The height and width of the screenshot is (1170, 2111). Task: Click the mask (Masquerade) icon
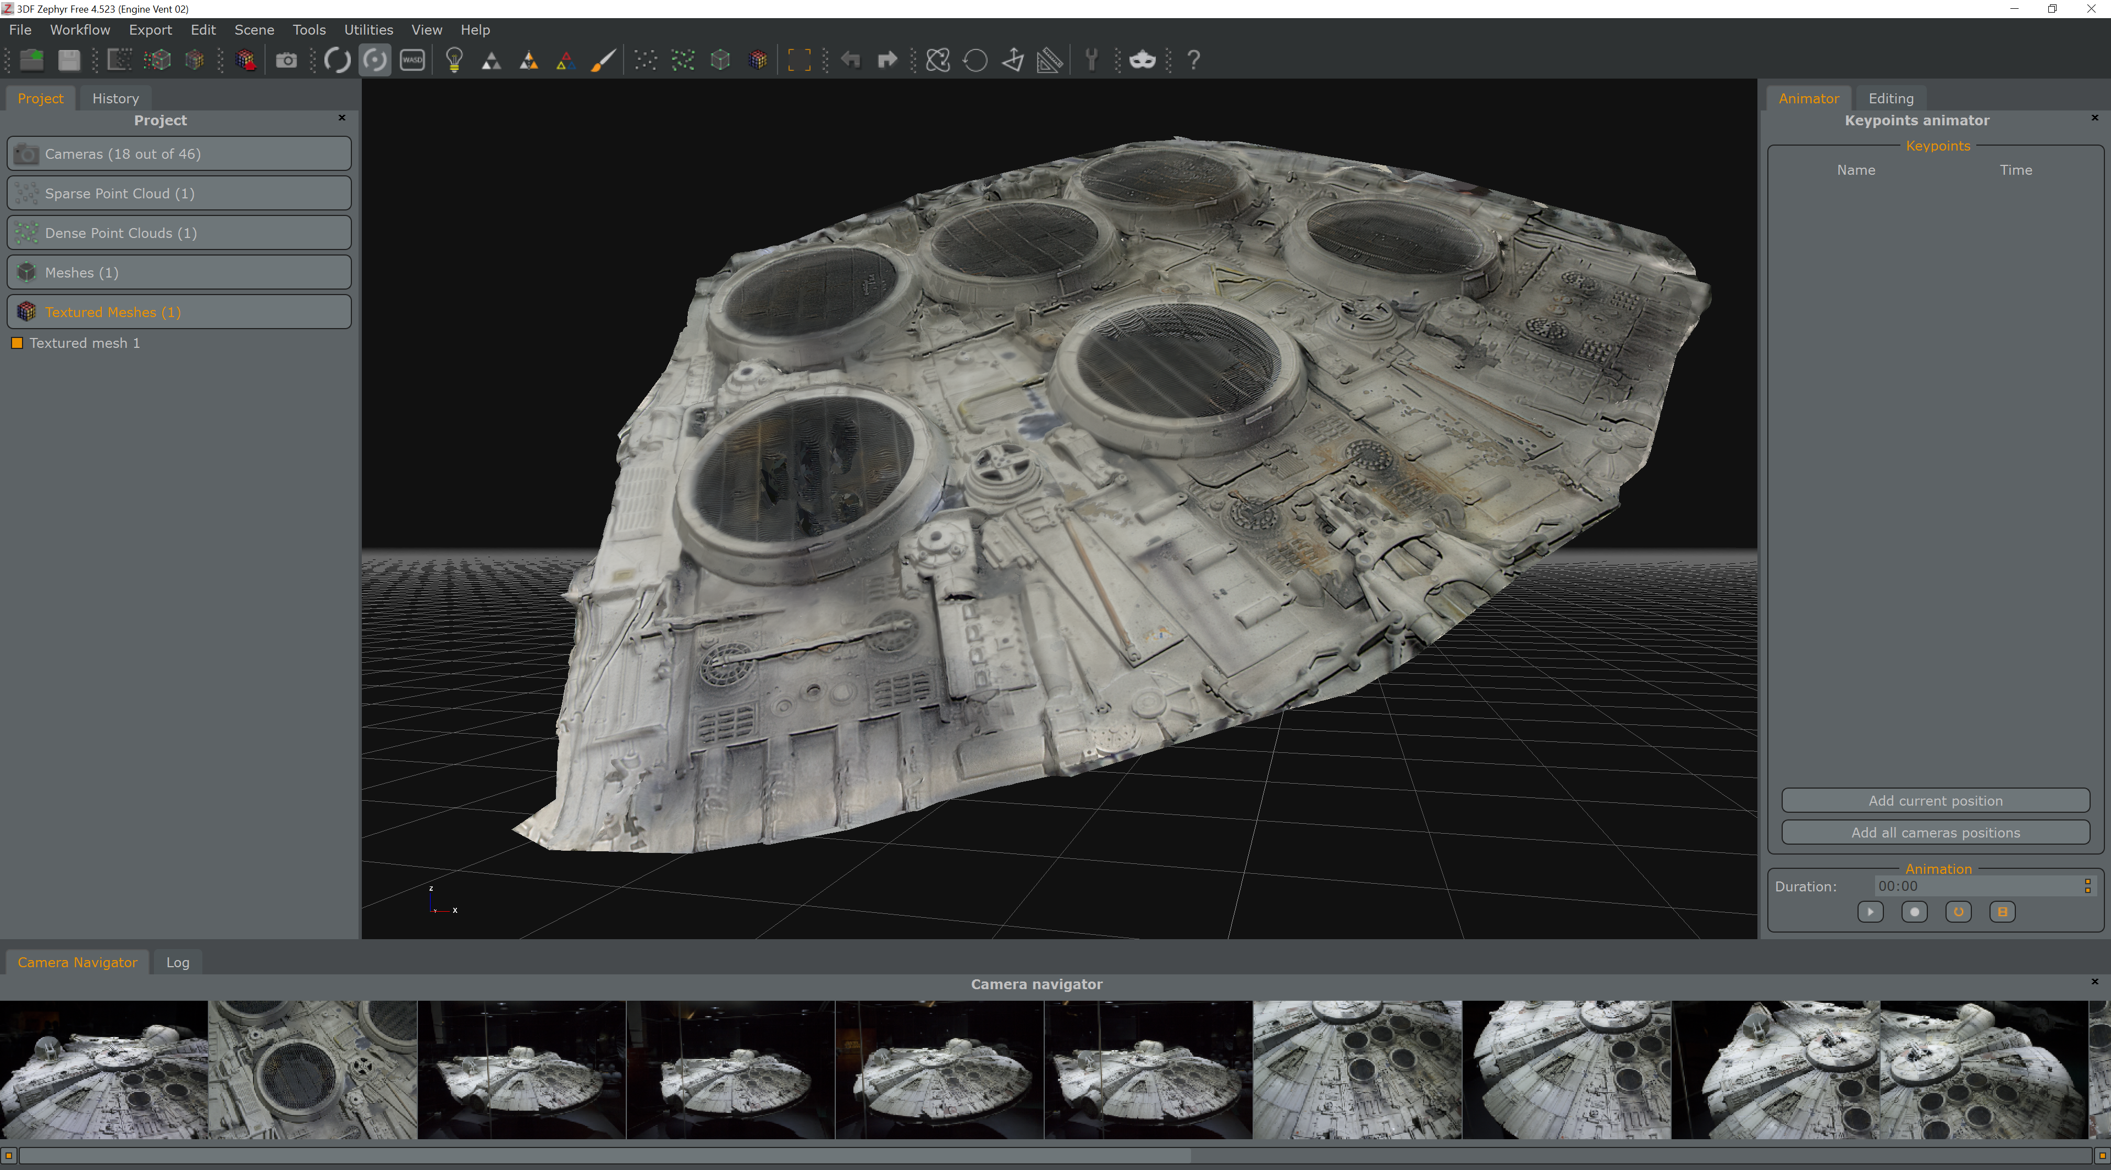(1142, 60)
